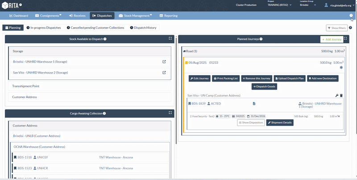
Task: Open document icon on BDS-1839 consignment
Action: 254,103
